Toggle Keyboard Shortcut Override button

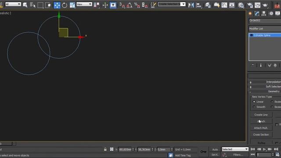[x=113, y=5]
